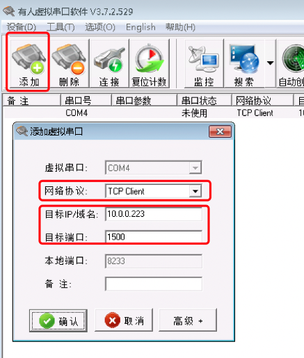This screenshot has width=304, height=358.
Task: Expand the 高级 + advanced options
Action: [x=188, y=320]
